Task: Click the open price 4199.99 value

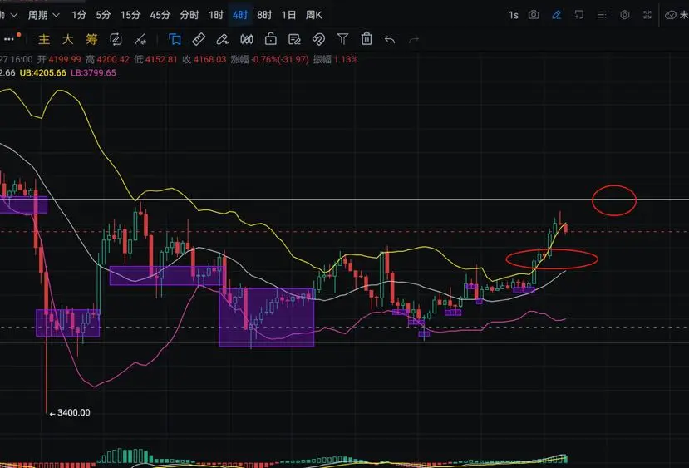Action: pos(65,59)
